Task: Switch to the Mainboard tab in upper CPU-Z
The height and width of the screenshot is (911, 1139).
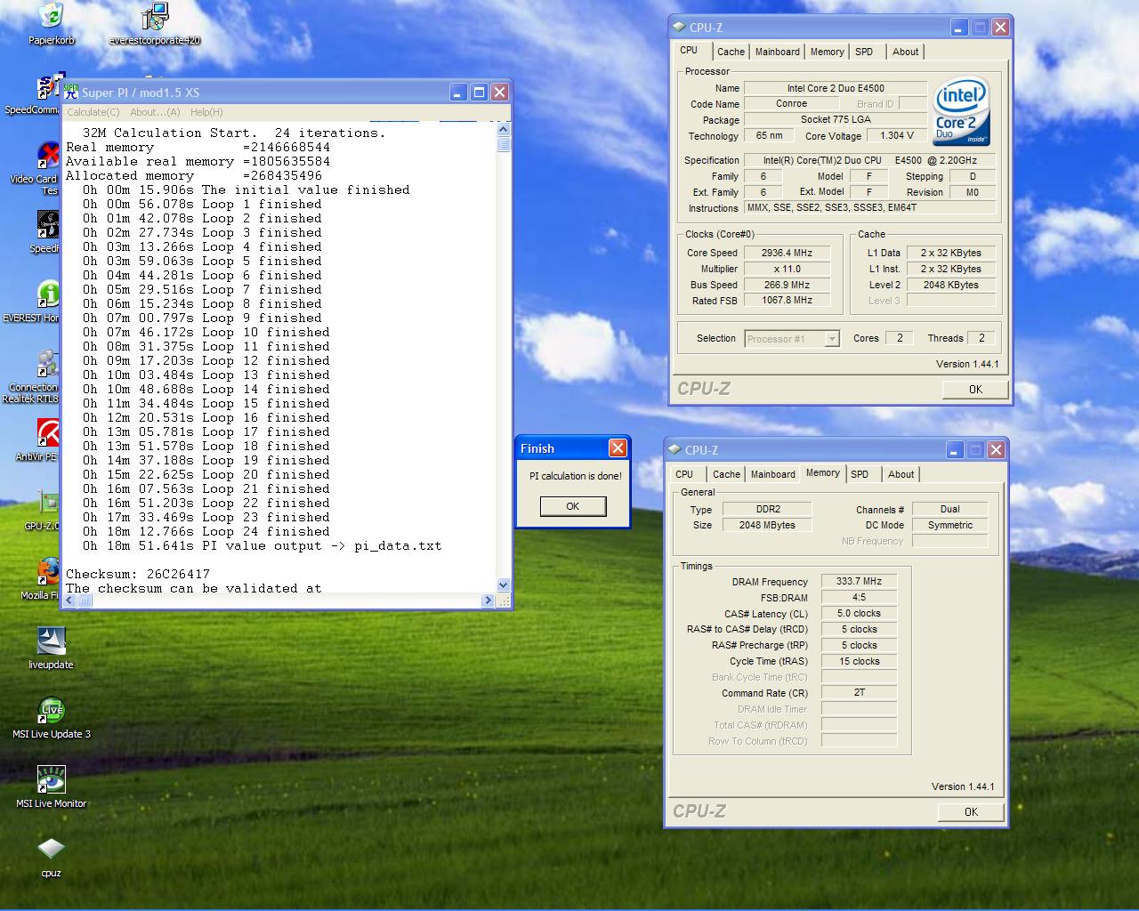Action: click(778, 52)
